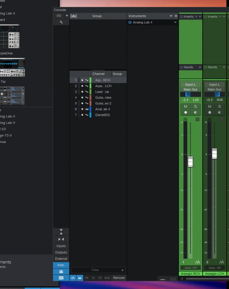Add an insert on Arpegio RCH channel
Screen dimensions: 229x289
pyautogui.click(x=200, y=16)
